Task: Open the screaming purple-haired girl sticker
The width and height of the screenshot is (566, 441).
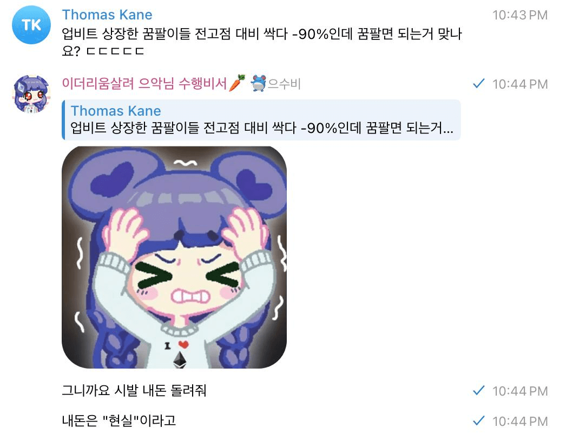Action: click(174, 257)
